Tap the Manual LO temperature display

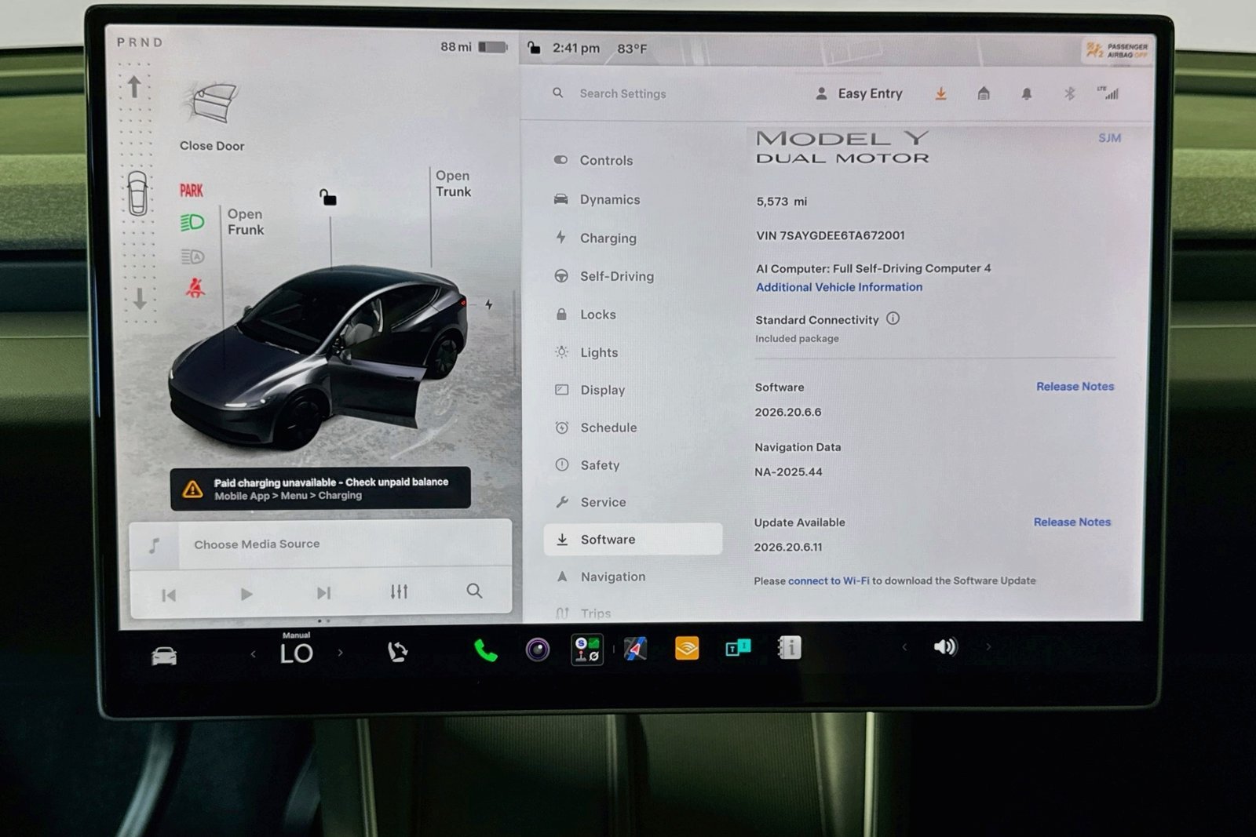pyautogui.click(x=296, y=649)
